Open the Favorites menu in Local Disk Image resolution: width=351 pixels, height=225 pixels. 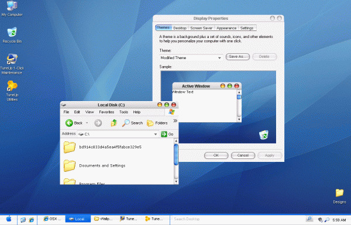coord(106,112)
